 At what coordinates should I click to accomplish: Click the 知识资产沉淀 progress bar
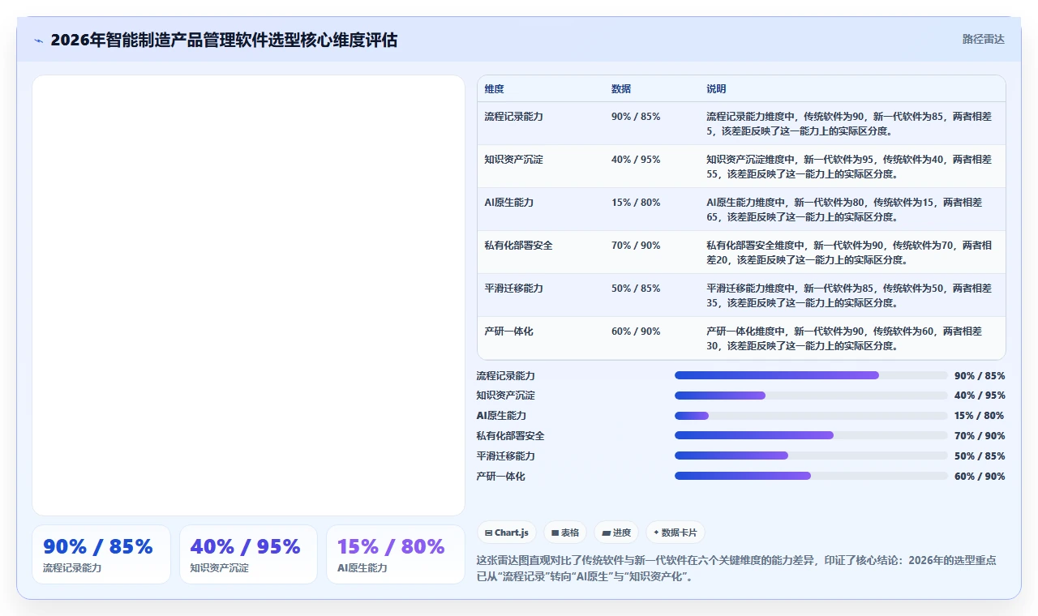[x=811, y=396]
